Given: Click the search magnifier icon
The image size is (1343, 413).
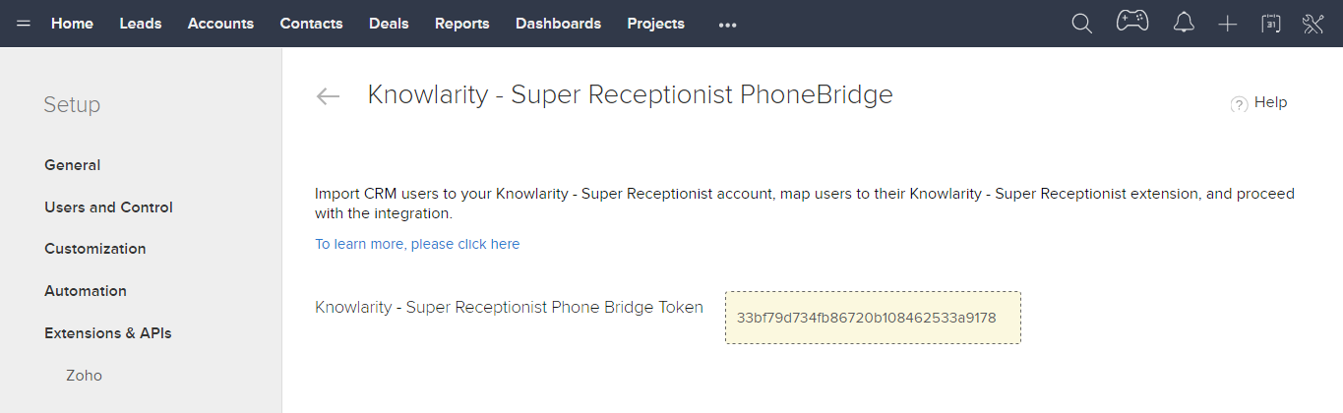Looking at the screenshot, I should 1081,24.
